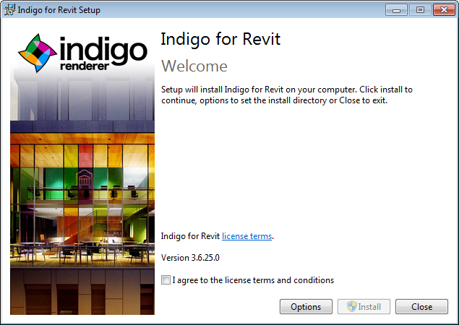Click the UAC shield icon on Install
Image resolution: width=459 pixels, height=325 pixels.
(x=351, y=306)
